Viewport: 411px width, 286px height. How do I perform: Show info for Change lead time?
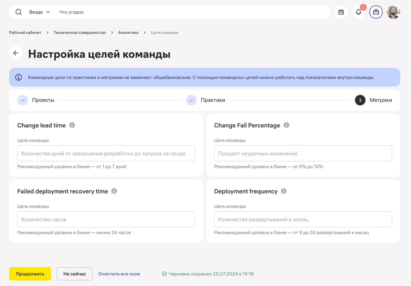(x=72, y=125)
